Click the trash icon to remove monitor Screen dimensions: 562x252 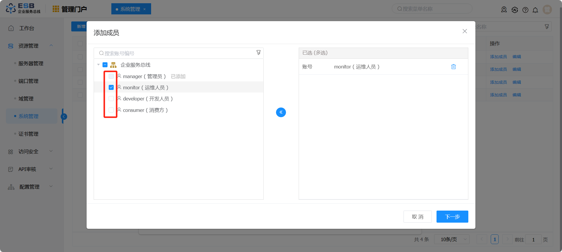tap(453, 67)
